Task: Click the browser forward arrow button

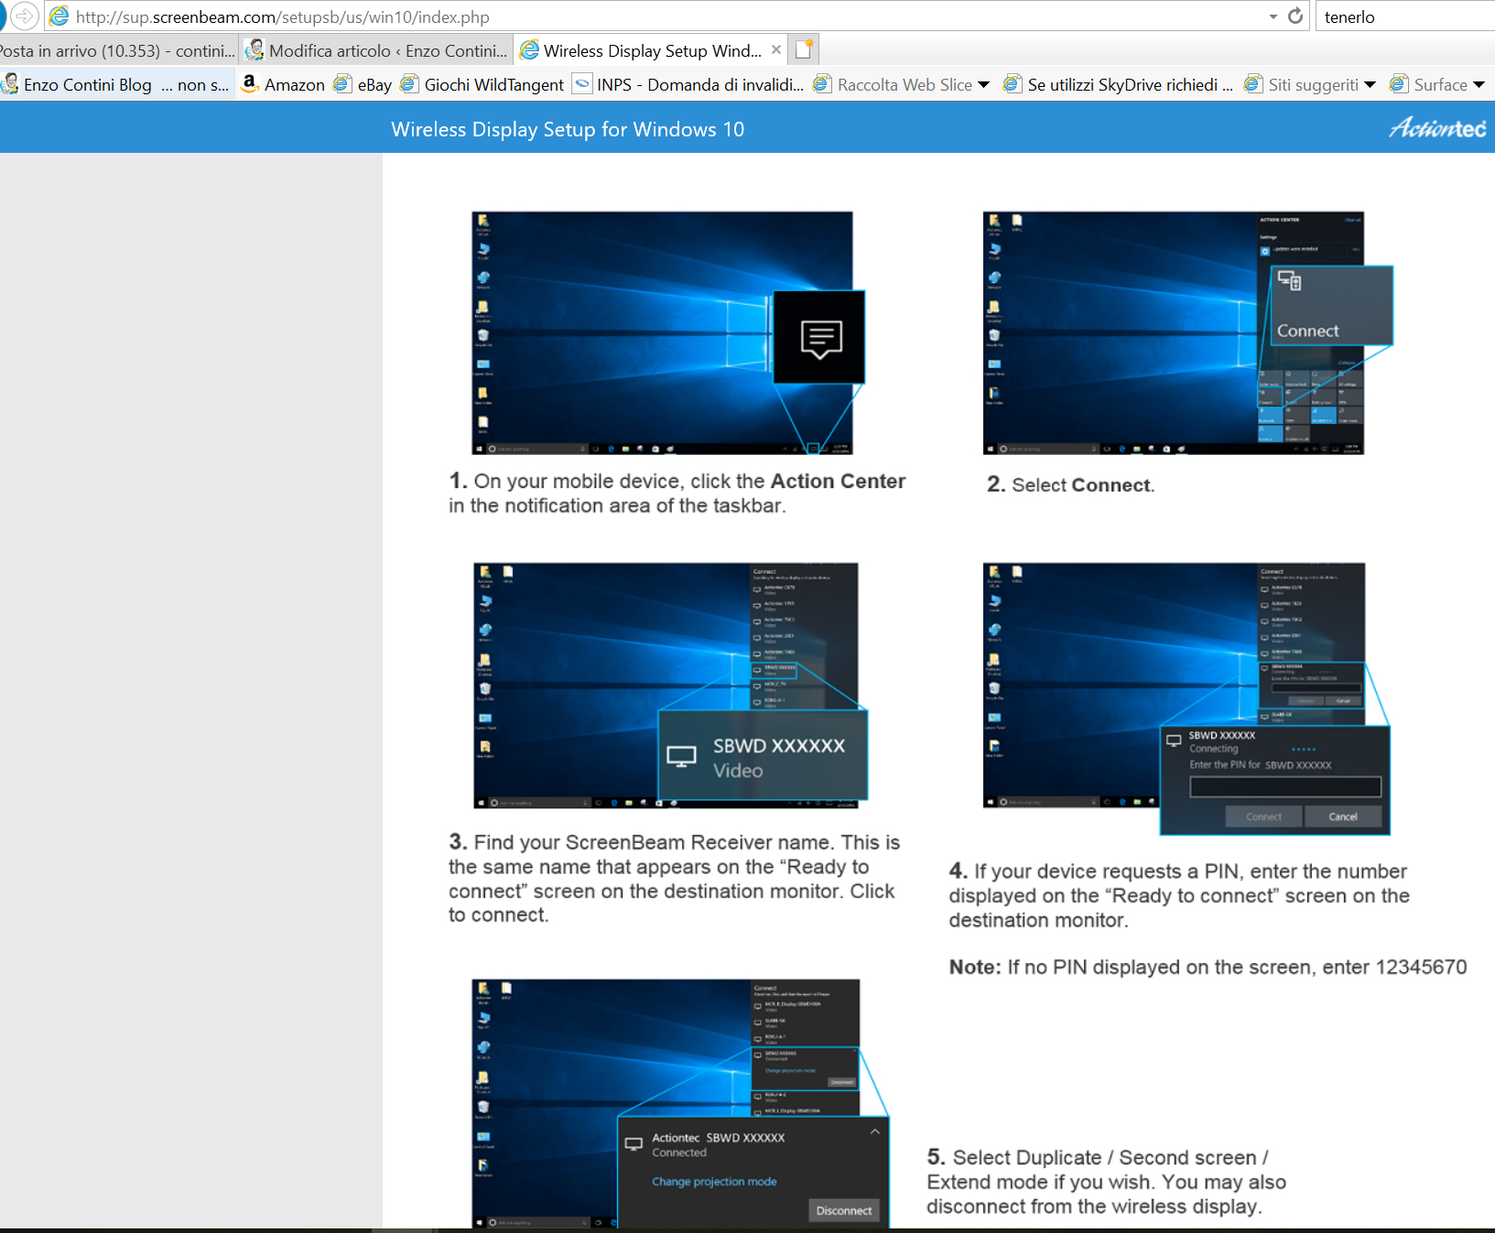Action: click(x=25, y=16)
